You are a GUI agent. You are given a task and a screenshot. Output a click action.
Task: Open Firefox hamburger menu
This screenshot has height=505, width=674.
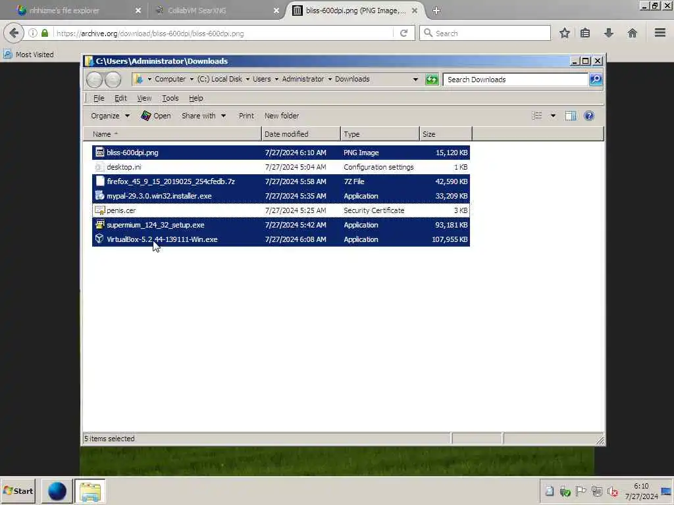660,33
